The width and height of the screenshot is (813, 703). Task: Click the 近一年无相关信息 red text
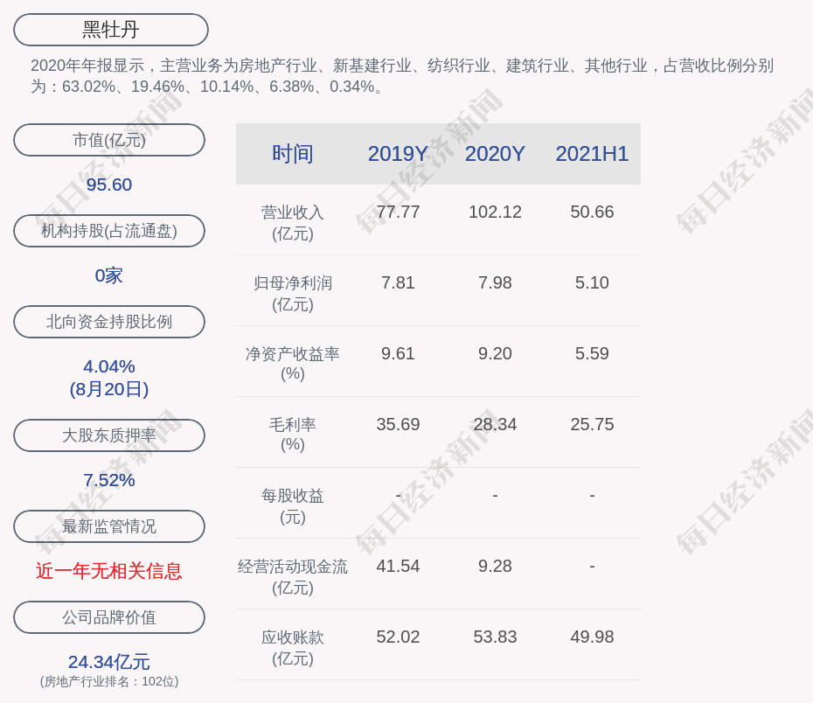point(109,570)
